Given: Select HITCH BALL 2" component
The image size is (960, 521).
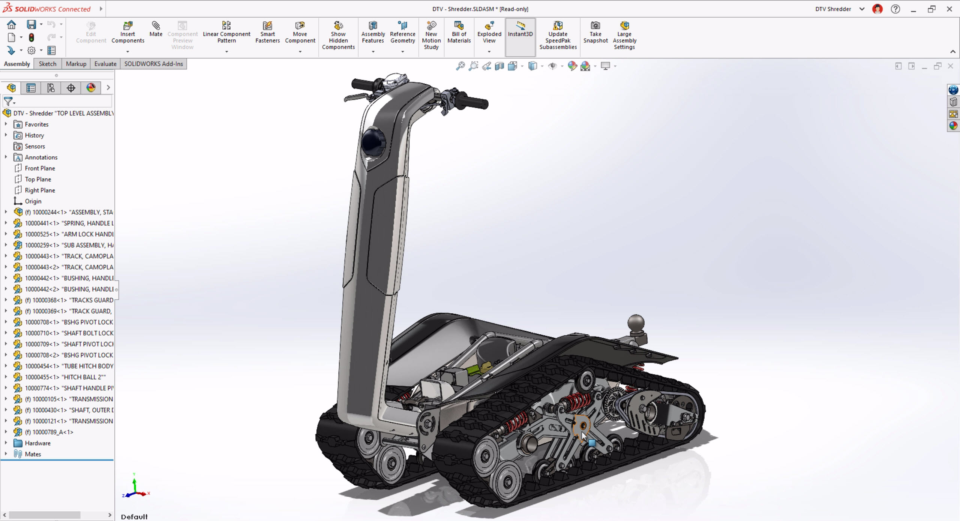Looking at the screenshot, I should (65, 377).
